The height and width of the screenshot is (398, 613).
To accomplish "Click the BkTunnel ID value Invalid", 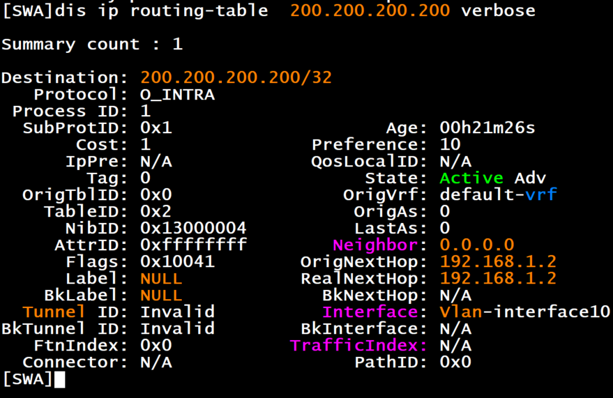I will click(x=178, y=328).
